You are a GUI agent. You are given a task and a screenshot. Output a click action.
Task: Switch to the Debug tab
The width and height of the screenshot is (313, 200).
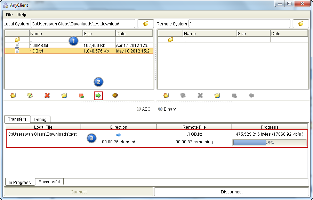tap(40, 119)
